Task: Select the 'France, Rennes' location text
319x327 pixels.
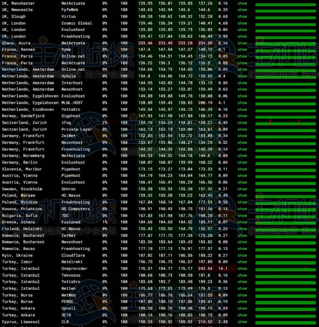Action: coord(18,50)
